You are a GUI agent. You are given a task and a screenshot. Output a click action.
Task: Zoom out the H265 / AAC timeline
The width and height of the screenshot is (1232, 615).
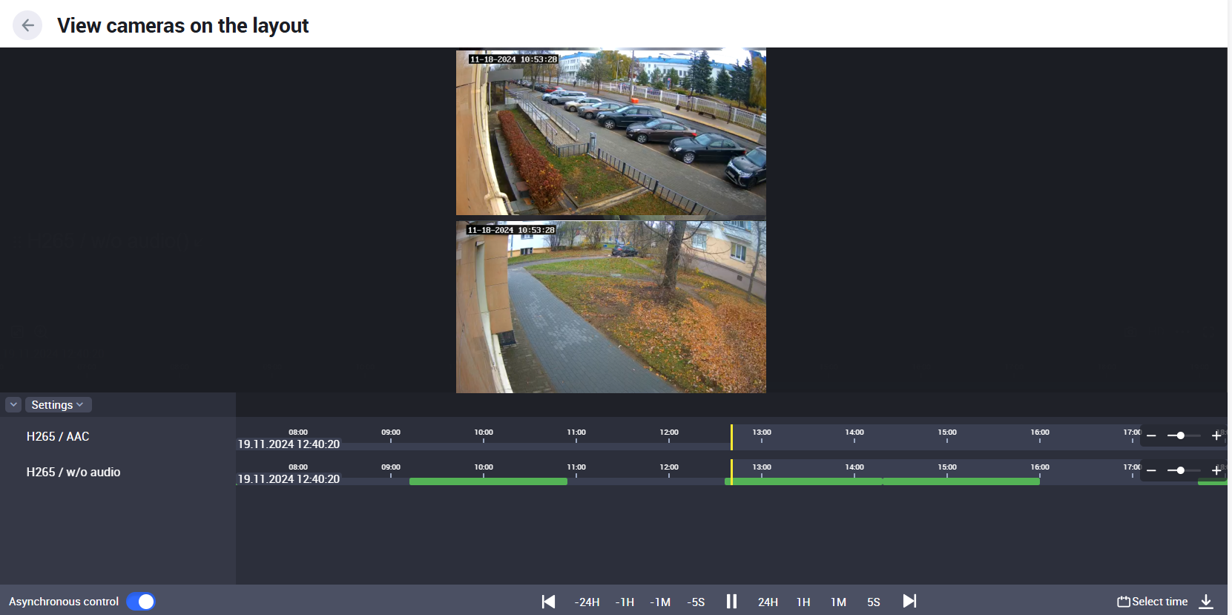[x=1151, y=436]
